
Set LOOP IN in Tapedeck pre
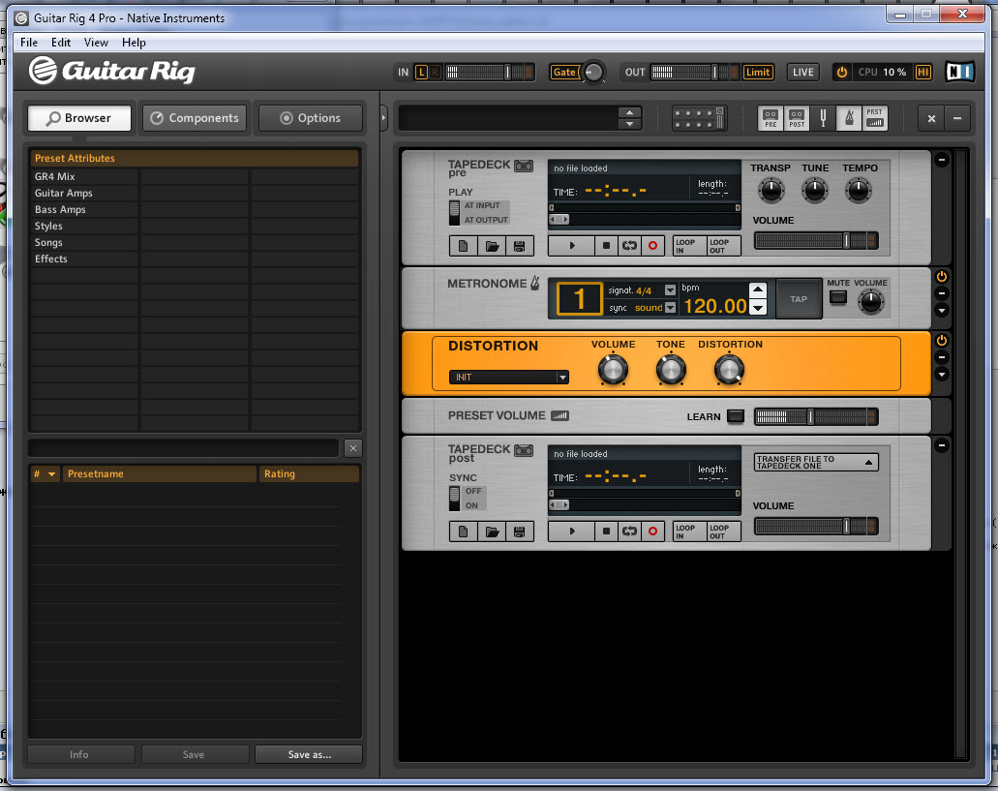(689, 246)
